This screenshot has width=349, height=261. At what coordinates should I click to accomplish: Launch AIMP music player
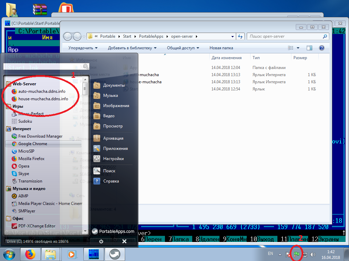pyautogui.click(x=23, y=196)
